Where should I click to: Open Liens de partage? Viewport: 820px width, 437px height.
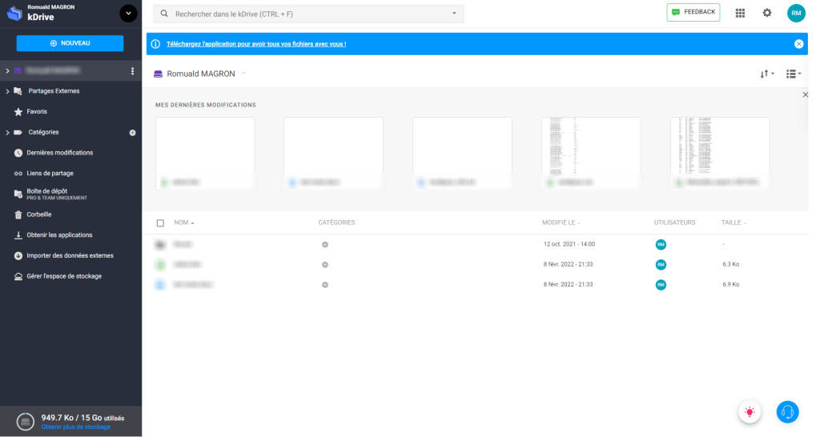50,174
